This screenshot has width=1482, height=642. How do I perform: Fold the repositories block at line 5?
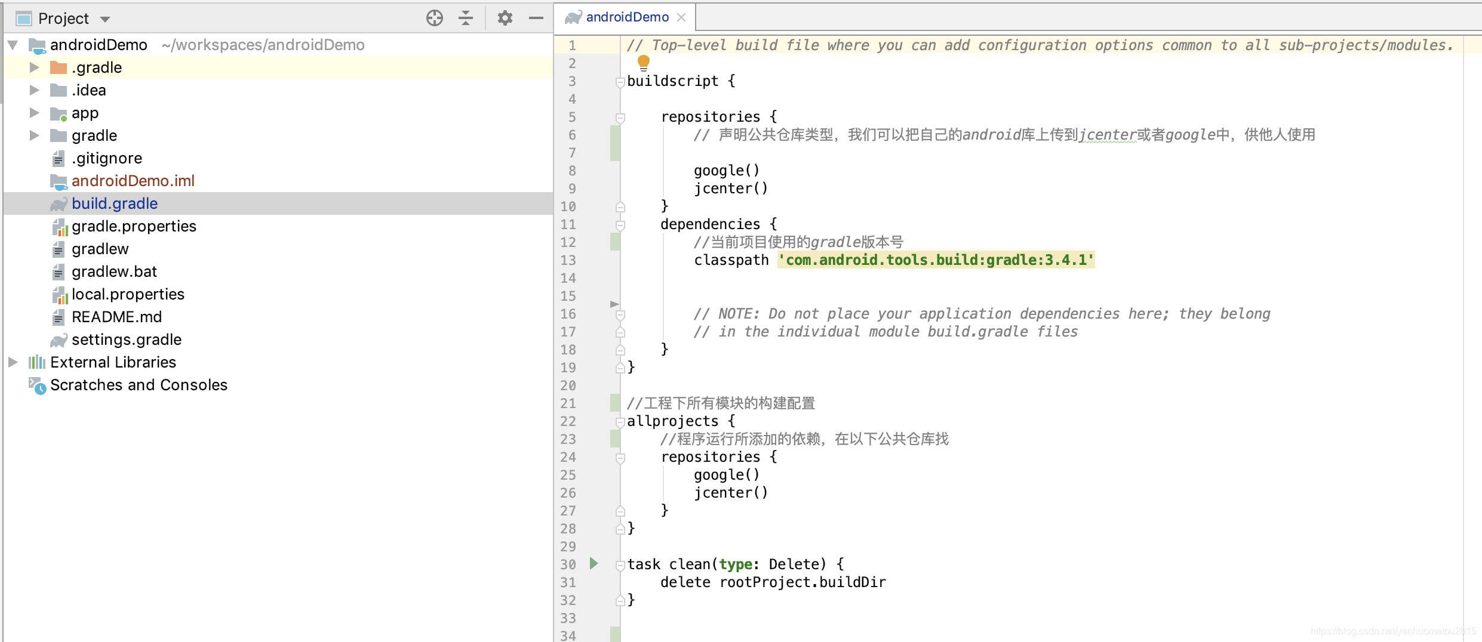[620, 118]
